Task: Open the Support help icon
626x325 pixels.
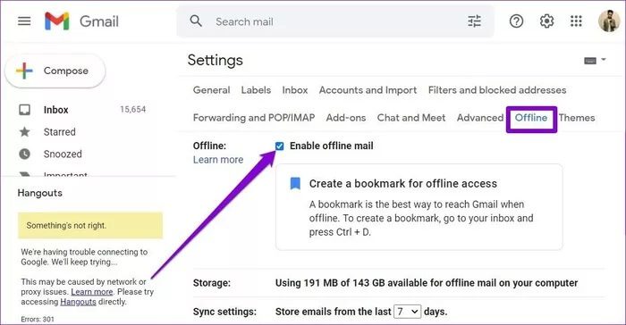Action: tap(516, 21)
